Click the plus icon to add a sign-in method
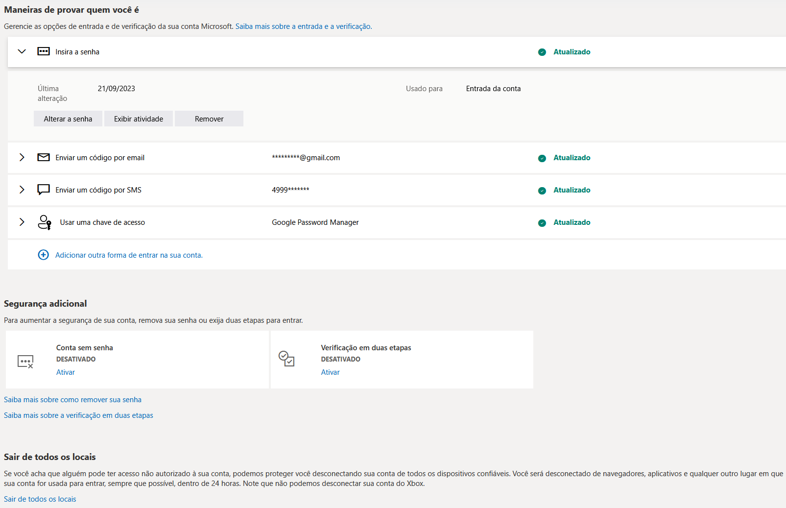Image resolution: width=786 pixels, height=508 pixels. 43,255
